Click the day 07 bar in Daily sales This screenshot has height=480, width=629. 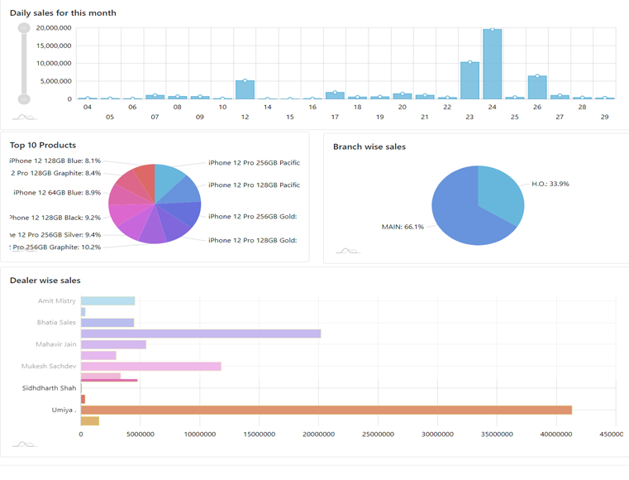pyautogui.click(x=155, y=97)
